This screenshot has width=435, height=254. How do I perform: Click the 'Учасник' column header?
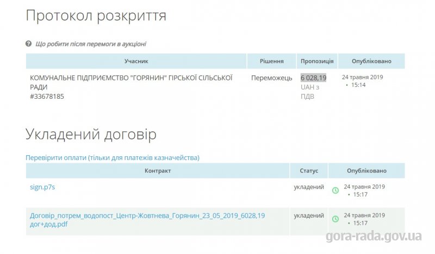coord(136,61)
